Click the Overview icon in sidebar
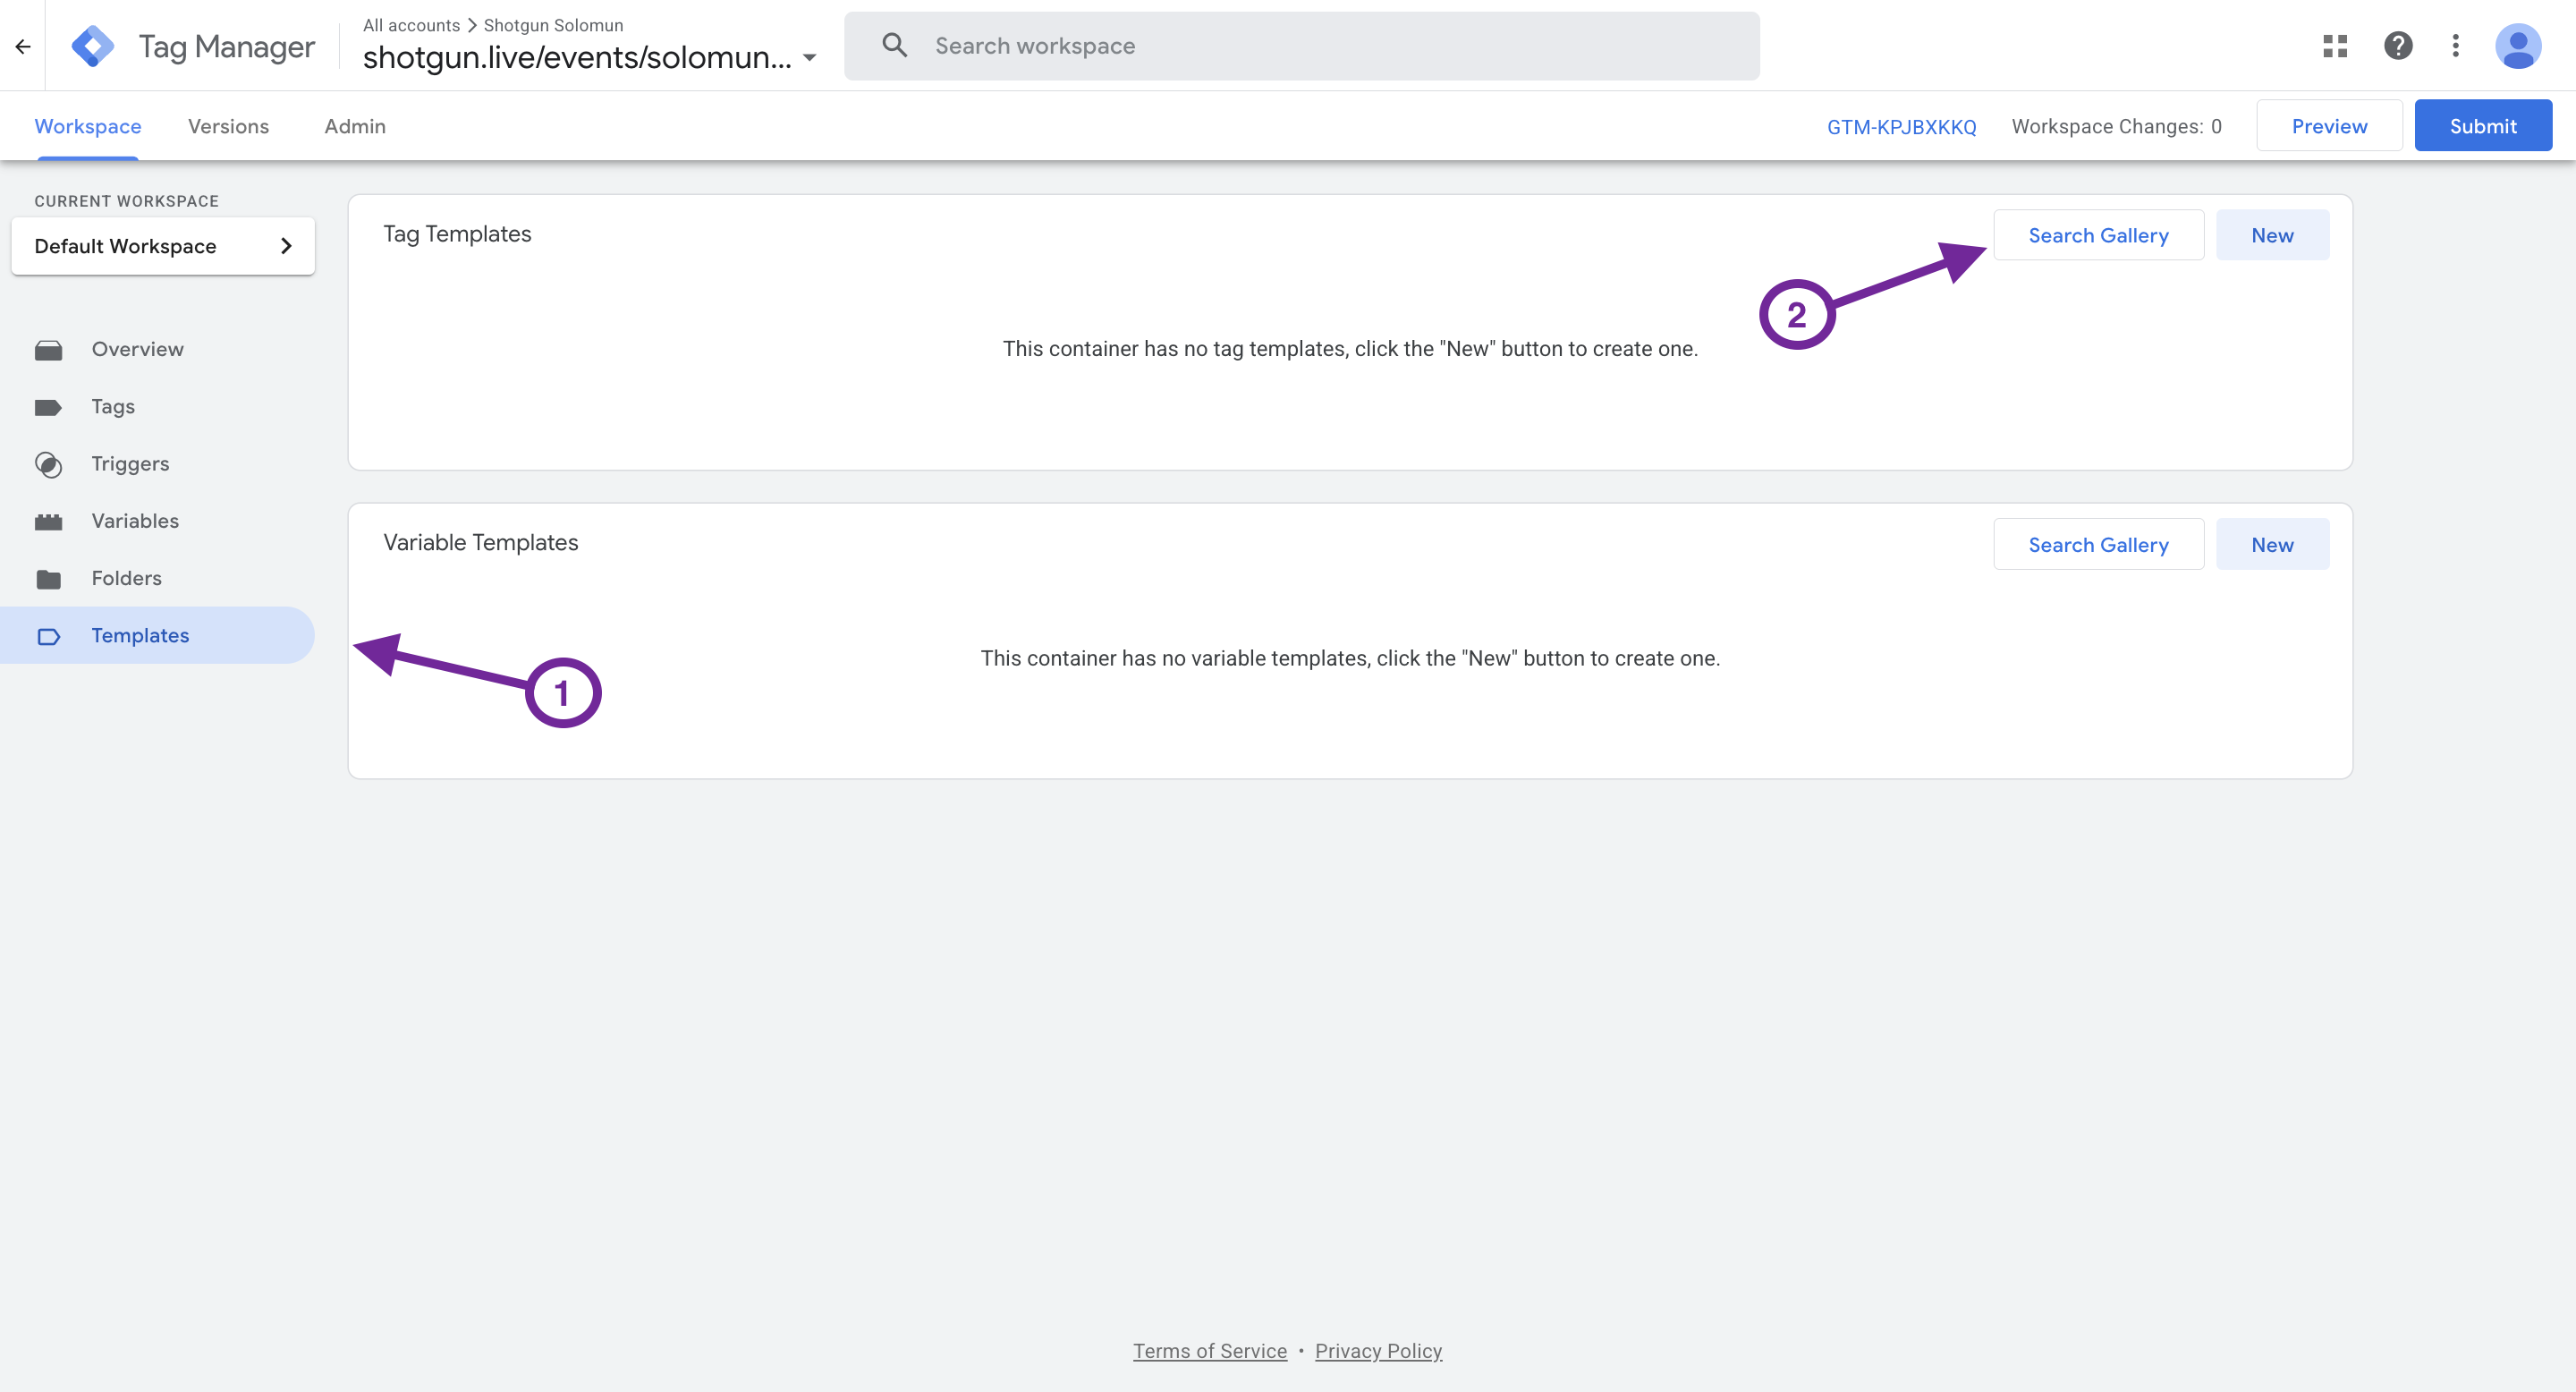Image resolution: width=2576 pixels, height=1392 pixels. pyautogui.click(x=48, y=350)
